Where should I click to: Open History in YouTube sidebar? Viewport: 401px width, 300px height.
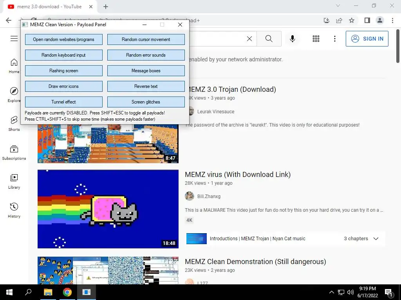[x=14, y=211]
